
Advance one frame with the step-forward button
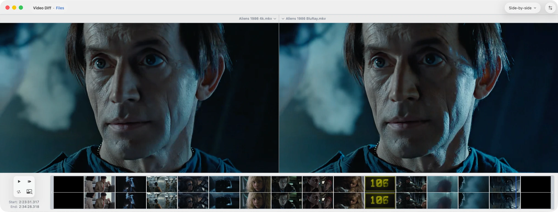tap(29, 182)
